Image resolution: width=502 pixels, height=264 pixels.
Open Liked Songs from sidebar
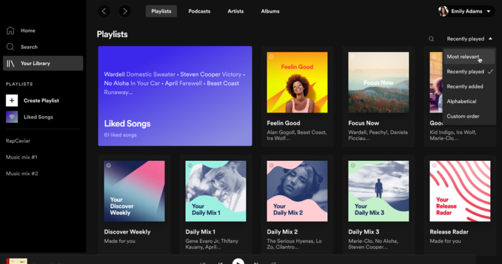click(38, 117)
